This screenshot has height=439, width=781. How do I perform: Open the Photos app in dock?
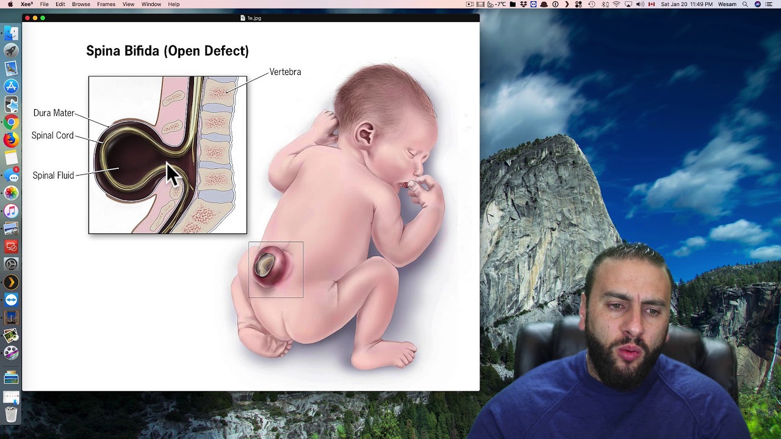[11, 193]
